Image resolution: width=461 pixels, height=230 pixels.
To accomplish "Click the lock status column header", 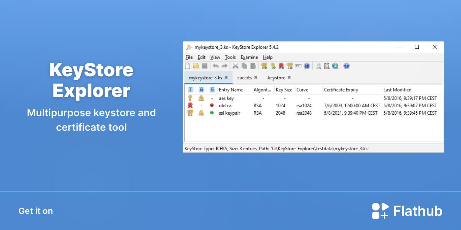I will [201, 90].
